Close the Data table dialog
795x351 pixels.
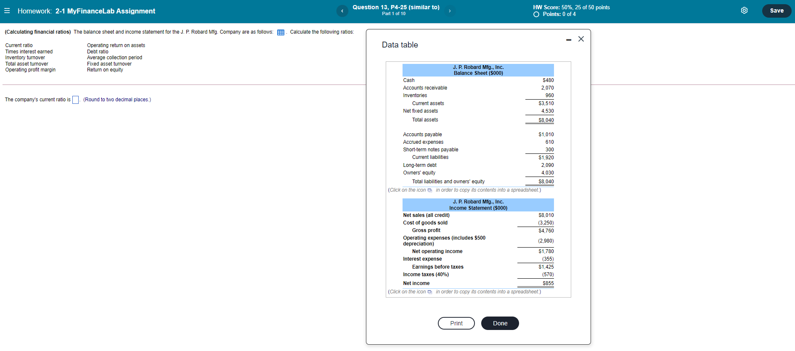[x=581, y=39]
